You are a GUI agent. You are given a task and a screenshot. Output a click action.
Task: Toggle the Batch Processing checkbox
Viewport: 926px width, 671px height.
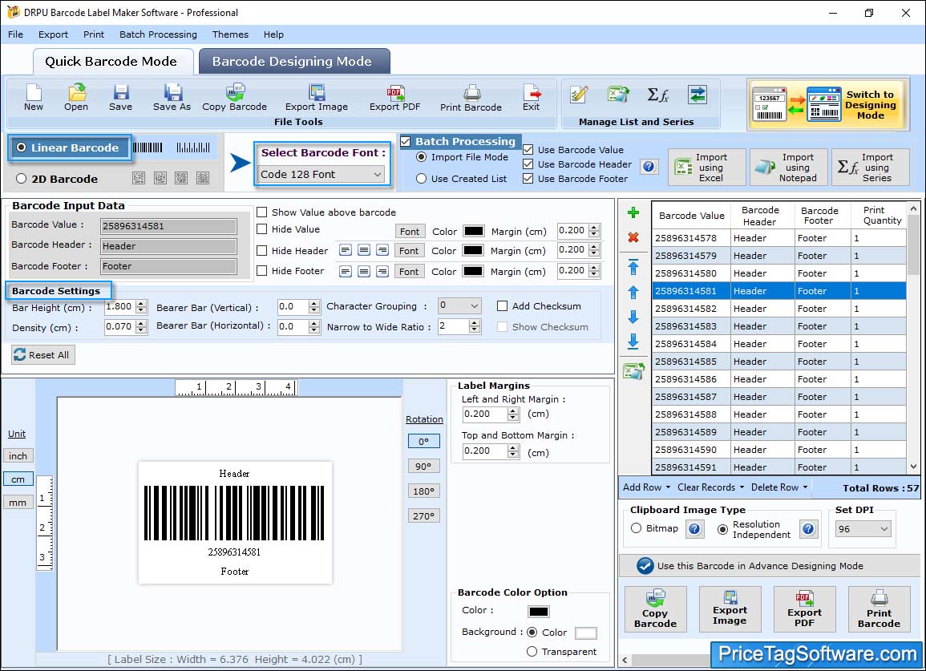[x=405, y=141]
